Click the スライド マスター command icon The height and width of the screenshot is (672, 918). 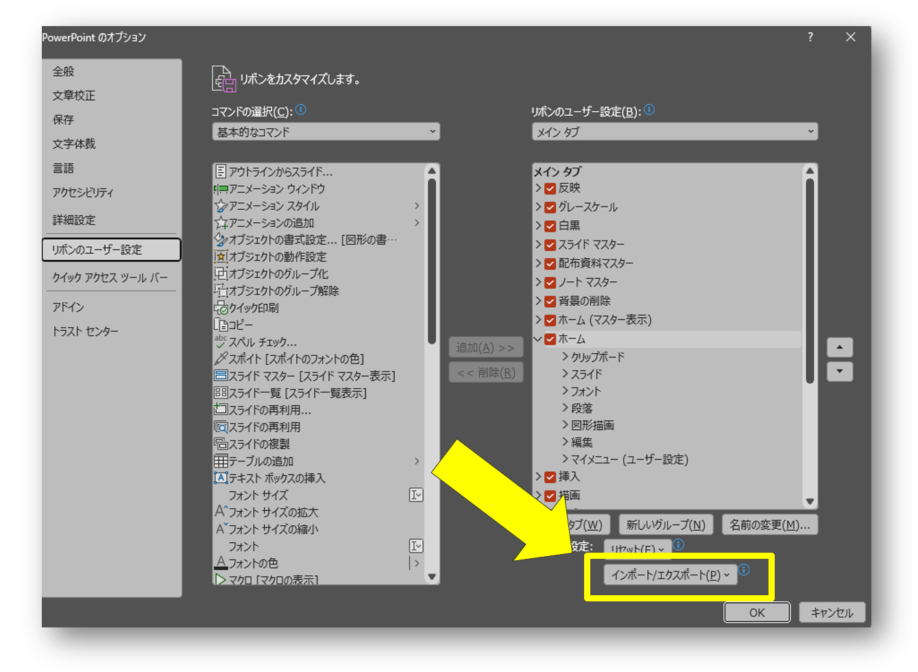point(221,376)
